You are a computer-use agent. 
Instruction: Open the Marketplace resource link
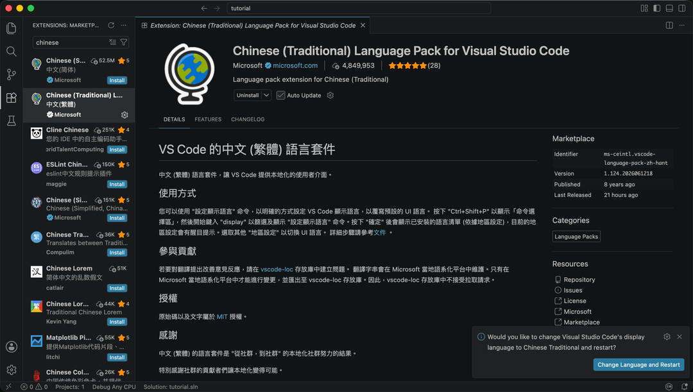pyautogui.click(x=581, y=322)
